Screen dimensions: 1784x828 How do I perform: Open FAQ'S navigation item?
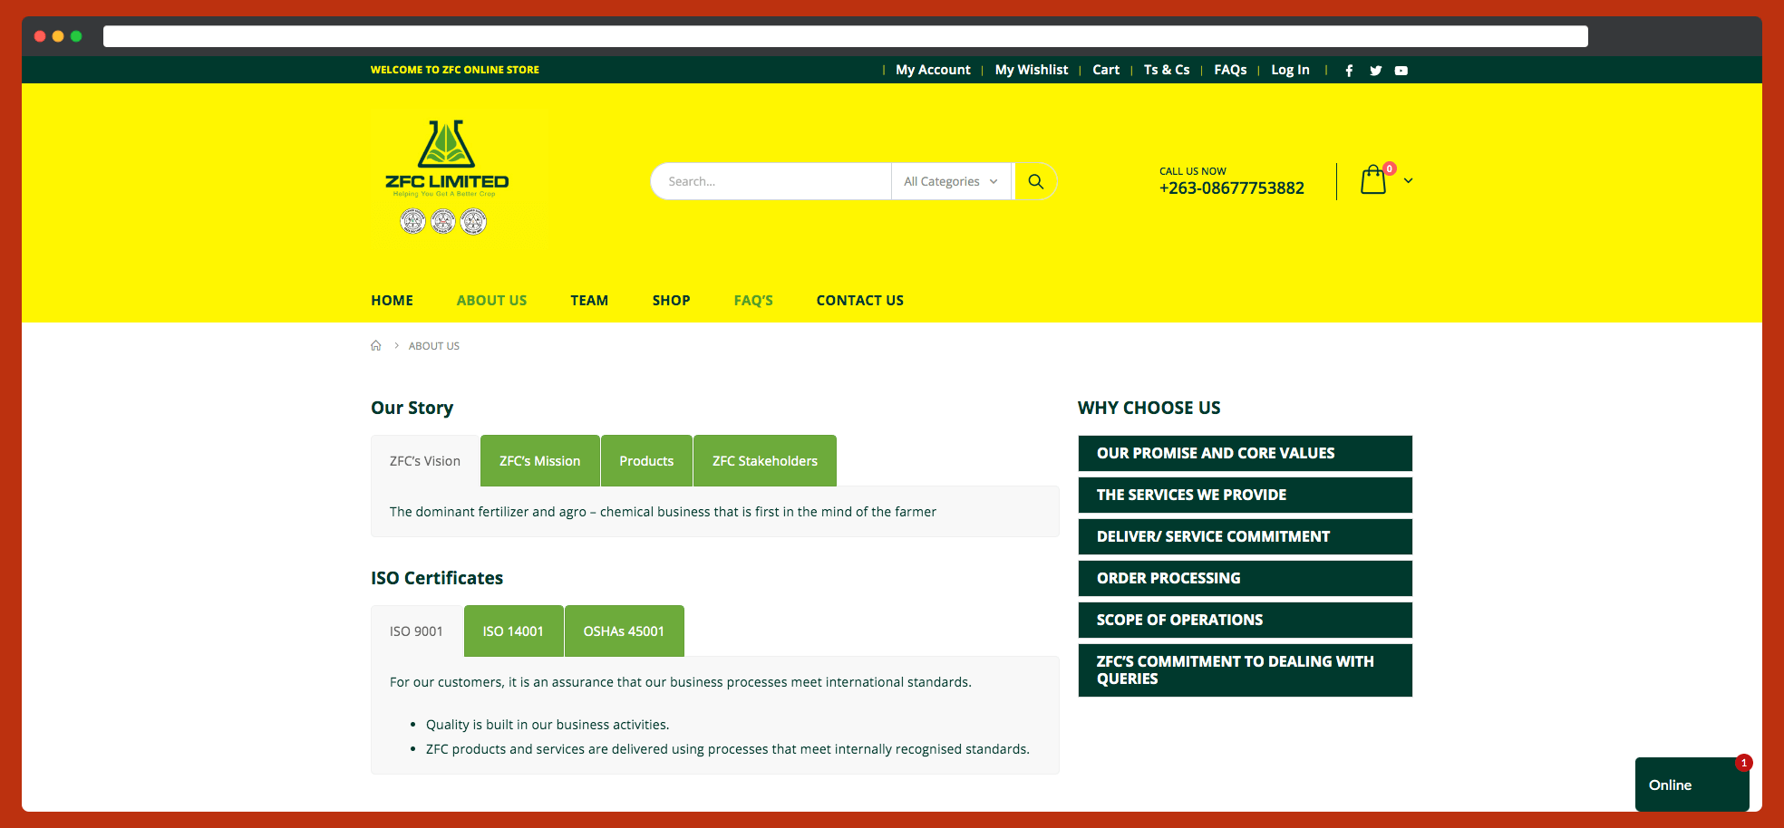pyautogui.click(x=753, y=300)
